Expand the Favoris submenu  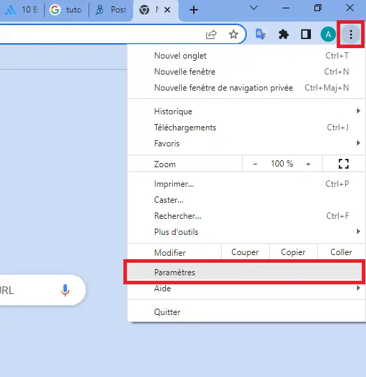pos(246,144)
